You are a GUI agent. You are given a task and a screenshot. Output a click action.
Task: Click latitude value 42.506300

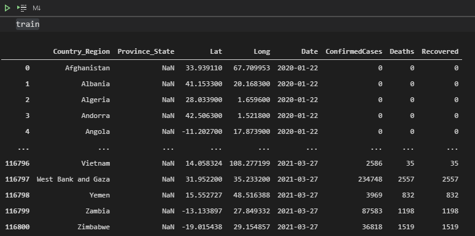coord(204,116)
